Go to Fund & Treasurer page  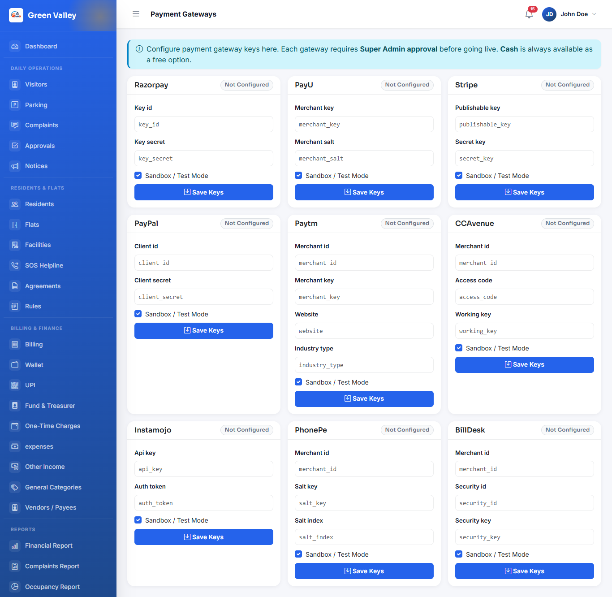coord(58,406)
